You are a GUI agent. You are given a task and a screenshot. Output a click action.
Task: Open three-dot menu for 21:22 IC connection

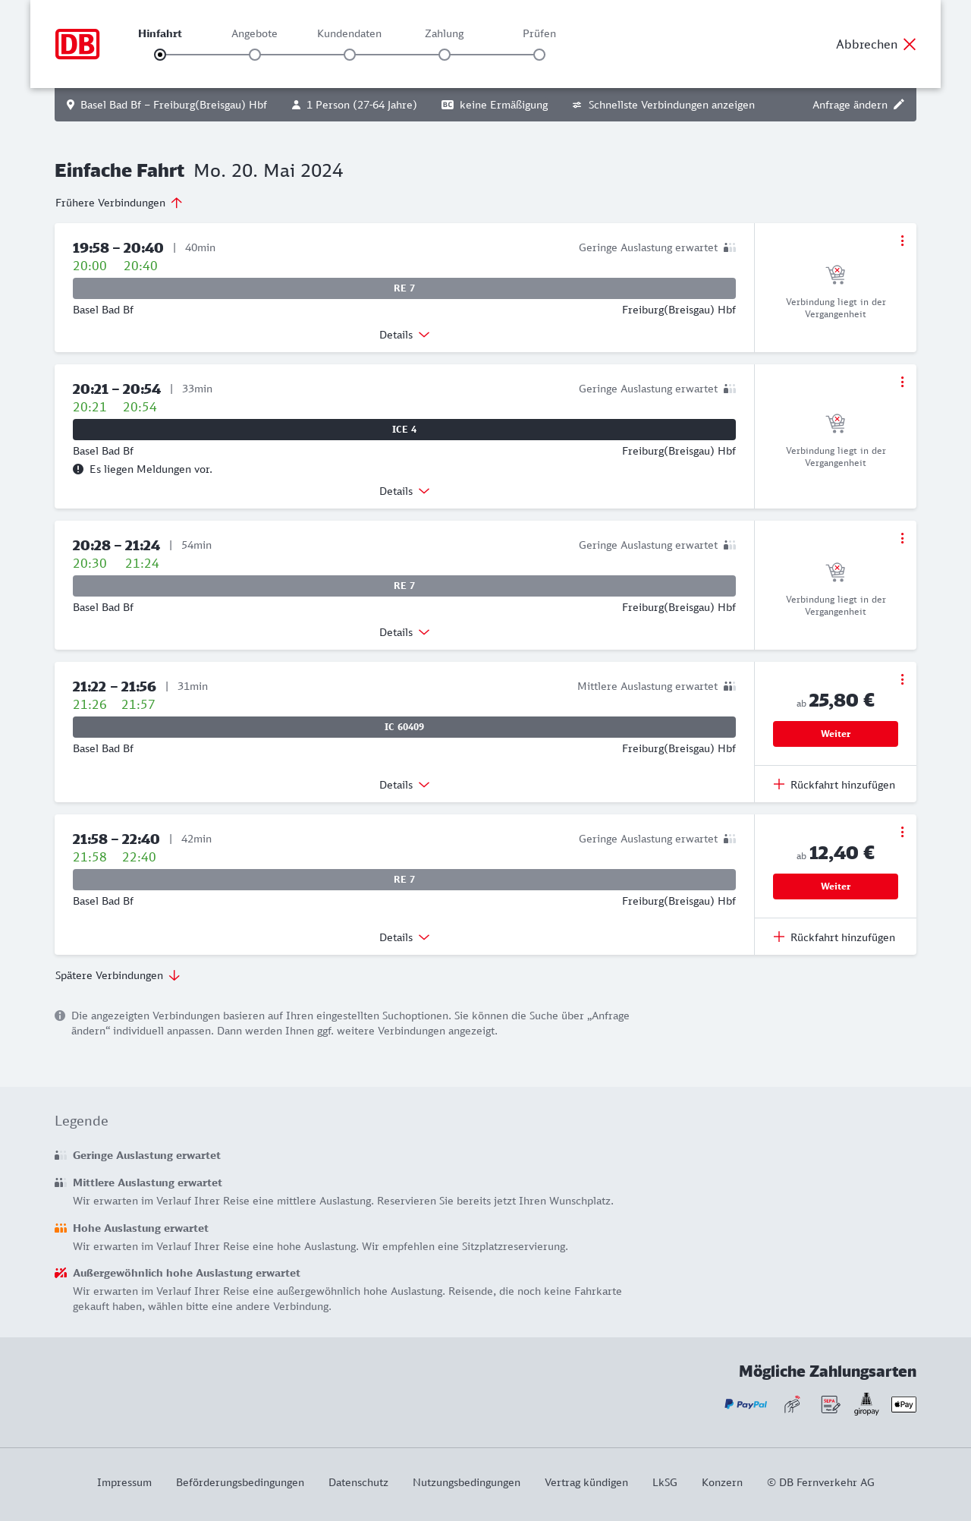click(902, 679)
